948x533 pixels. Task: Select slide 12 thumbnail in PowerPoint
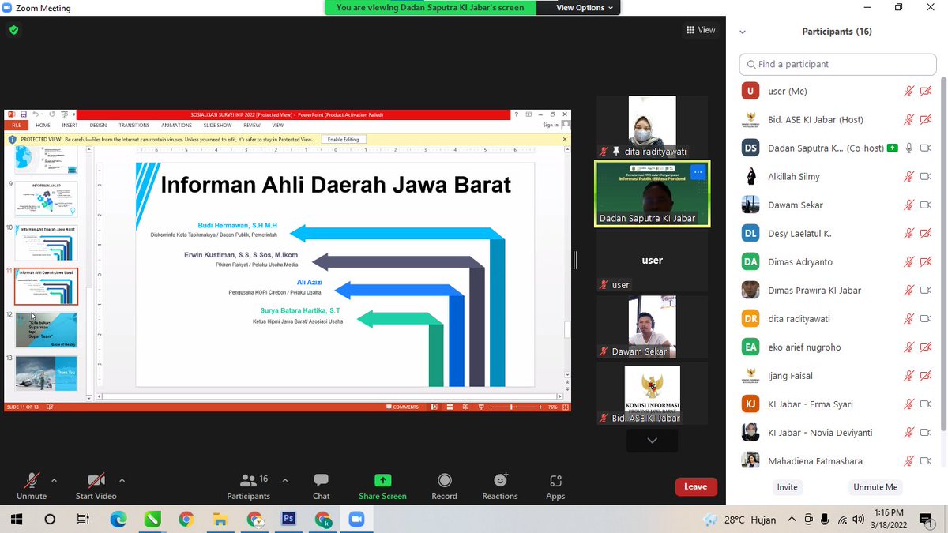tap(47, 330)
